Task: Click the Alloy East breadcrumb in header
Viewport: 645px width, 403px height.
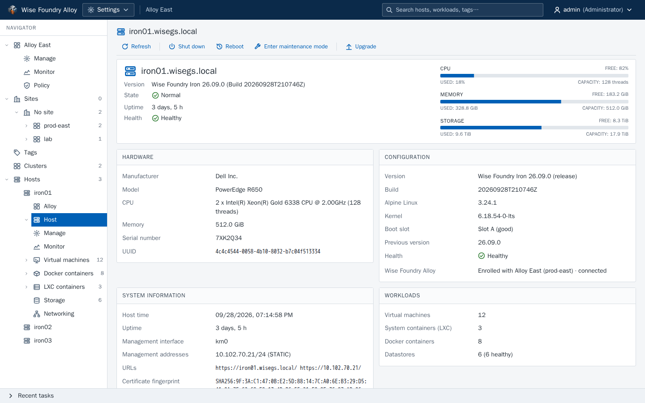Action: [x=159, y=10]
